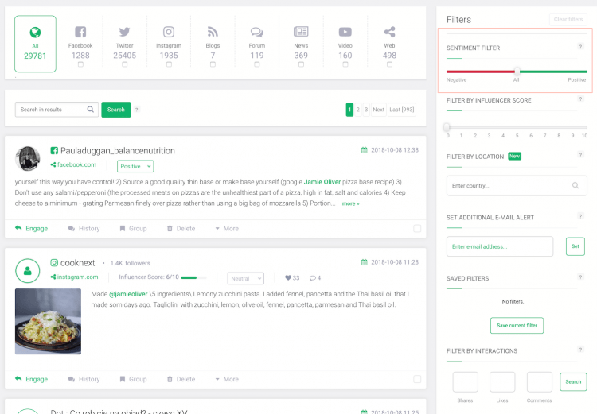597x414 pixels.
Task: Click Delete on Pauladuggan post
Action: [181, 229]
